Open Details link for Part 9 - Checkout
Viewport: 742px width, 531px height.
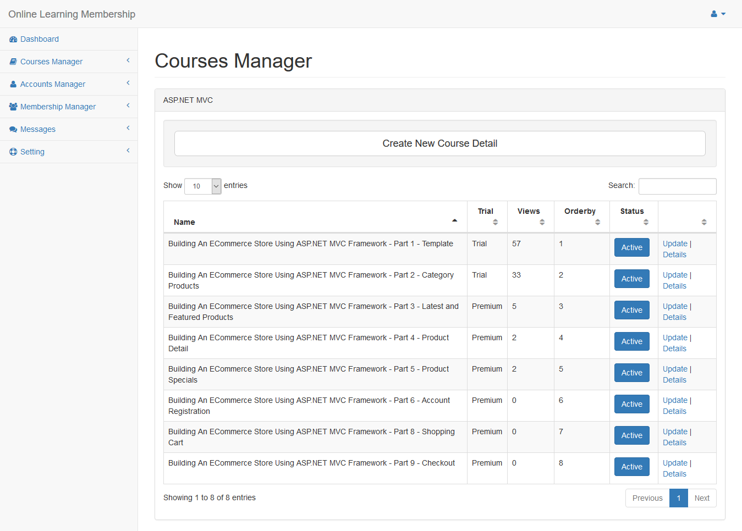click(x=674, y=474)
